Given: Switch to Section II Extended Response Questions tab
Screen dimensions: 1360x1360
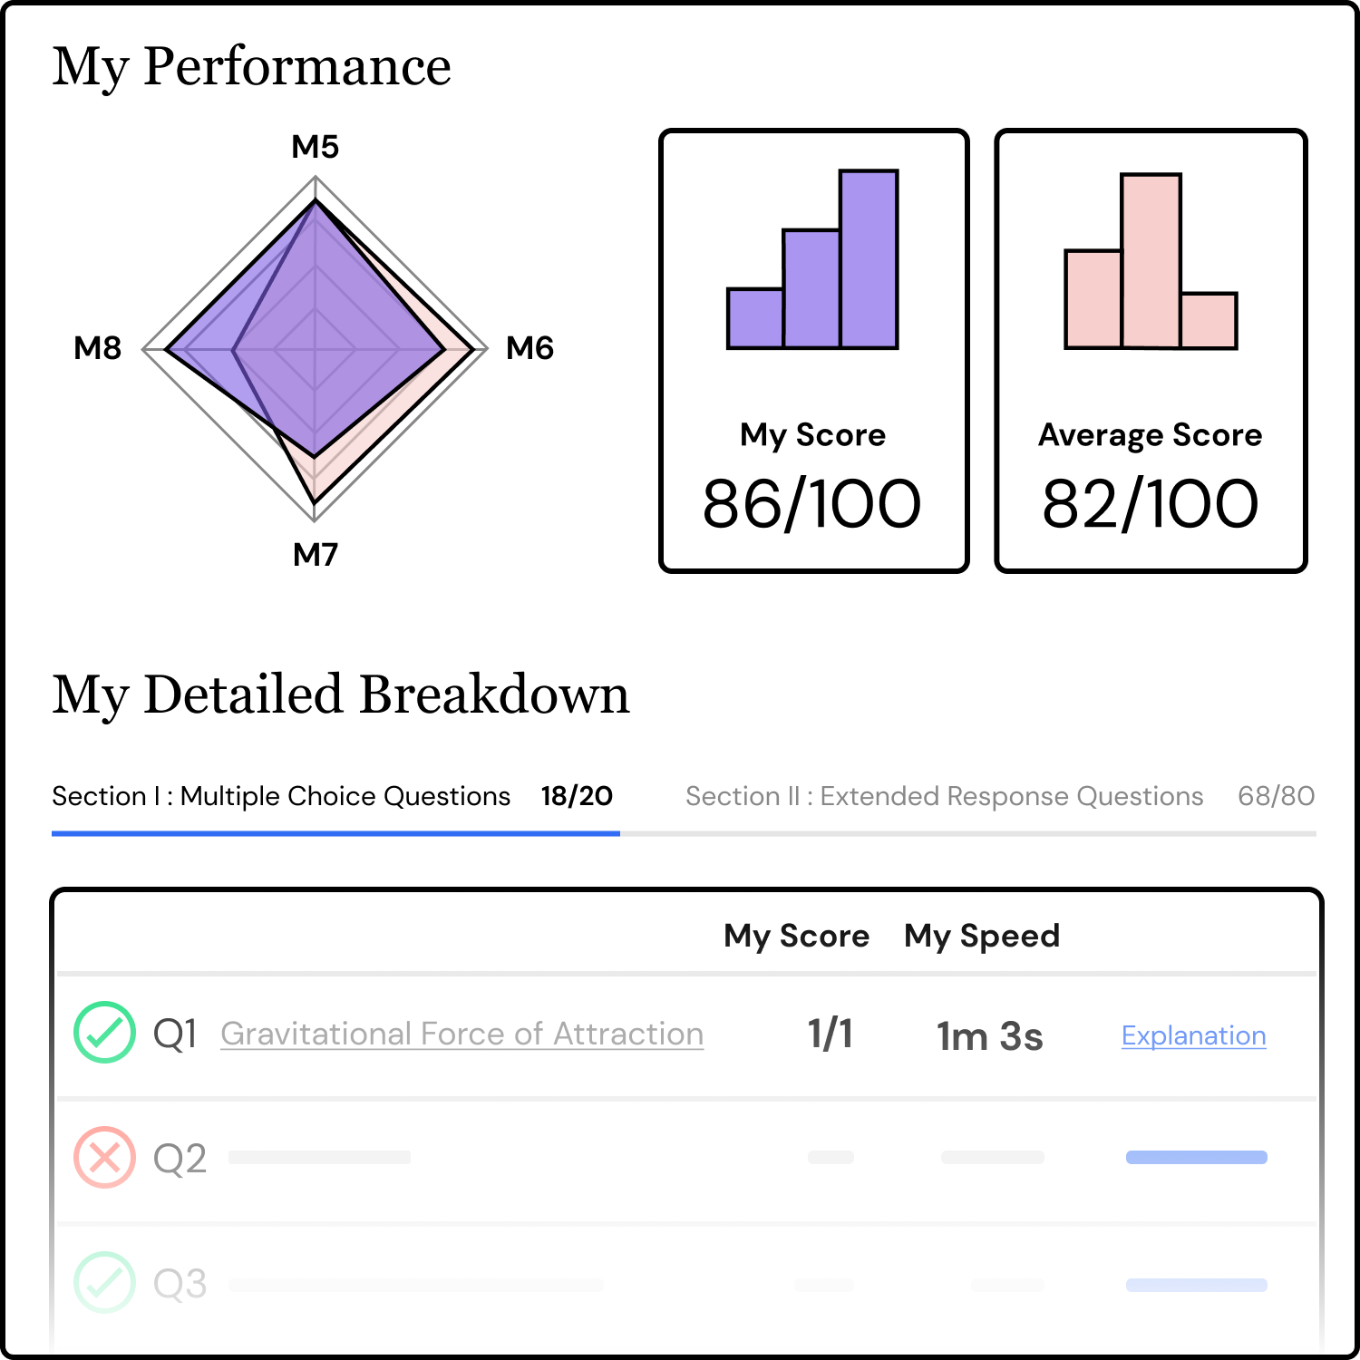Looking at the screenshot, I should (x=944, y=796).
